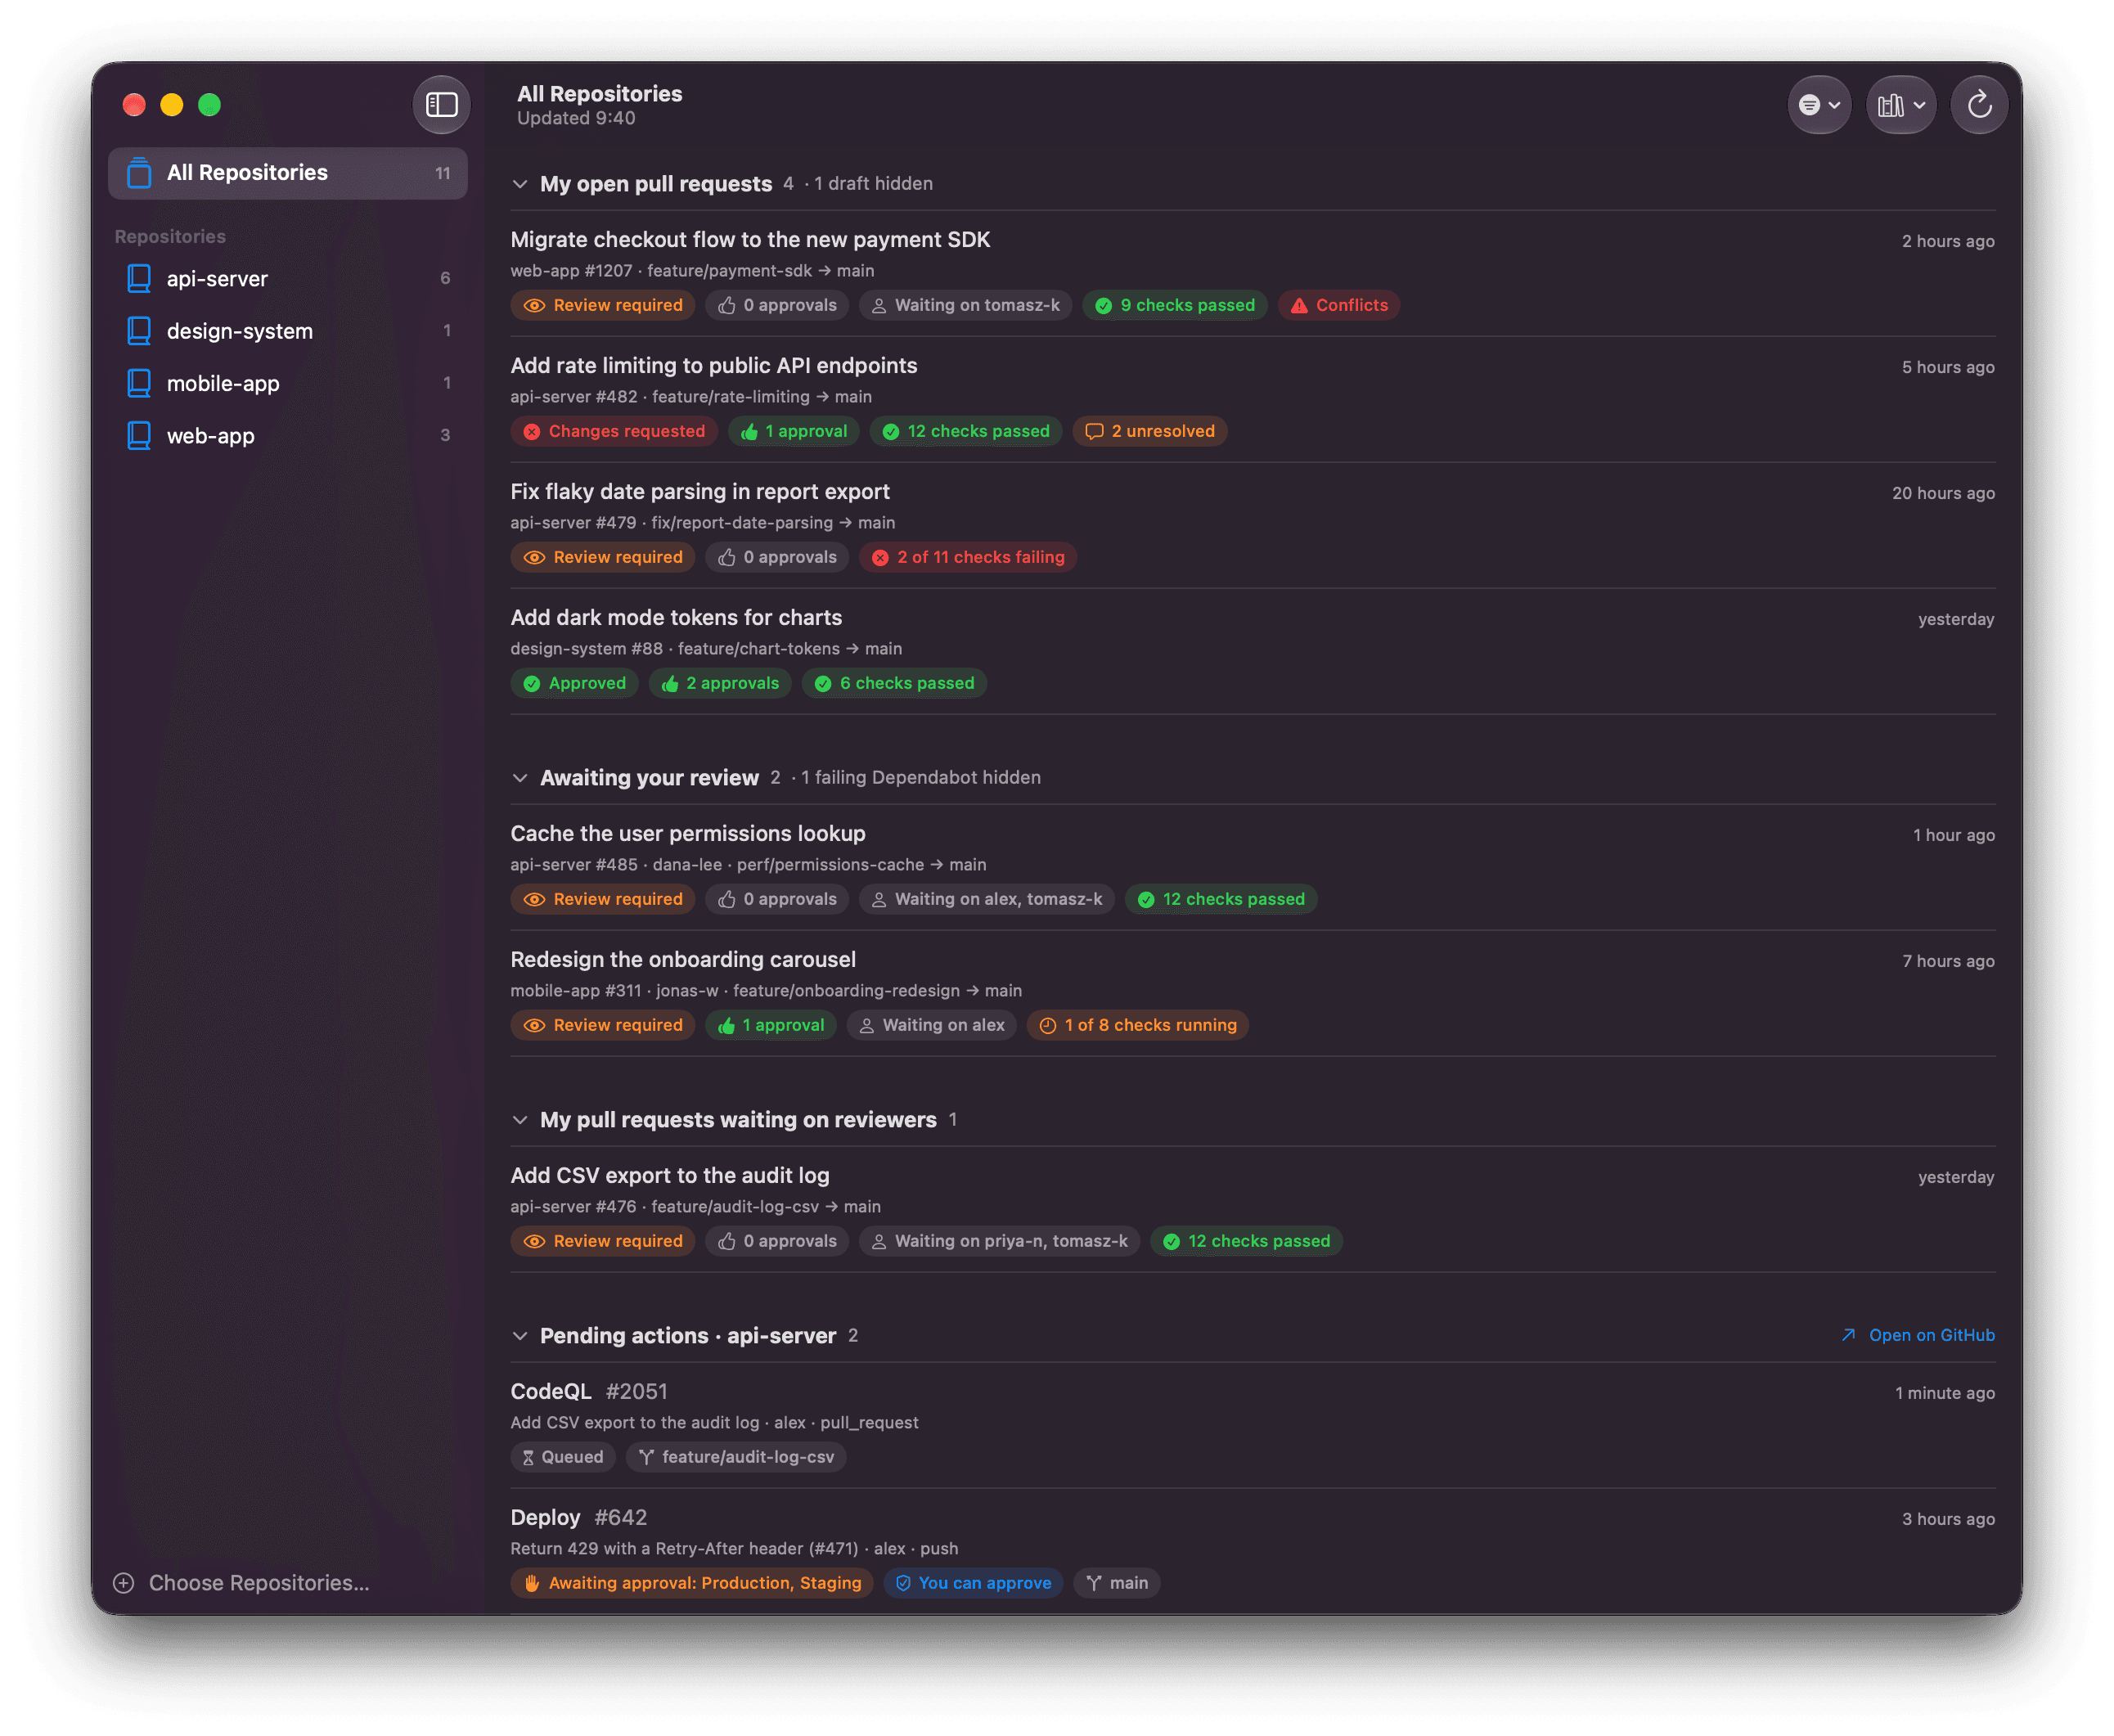Select All Repositories in sidebar
Screen dimensions: 2114x1736
[288, 173]
